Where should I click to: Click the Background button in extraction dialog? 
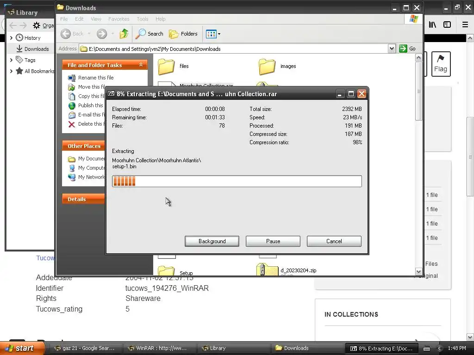212,241
